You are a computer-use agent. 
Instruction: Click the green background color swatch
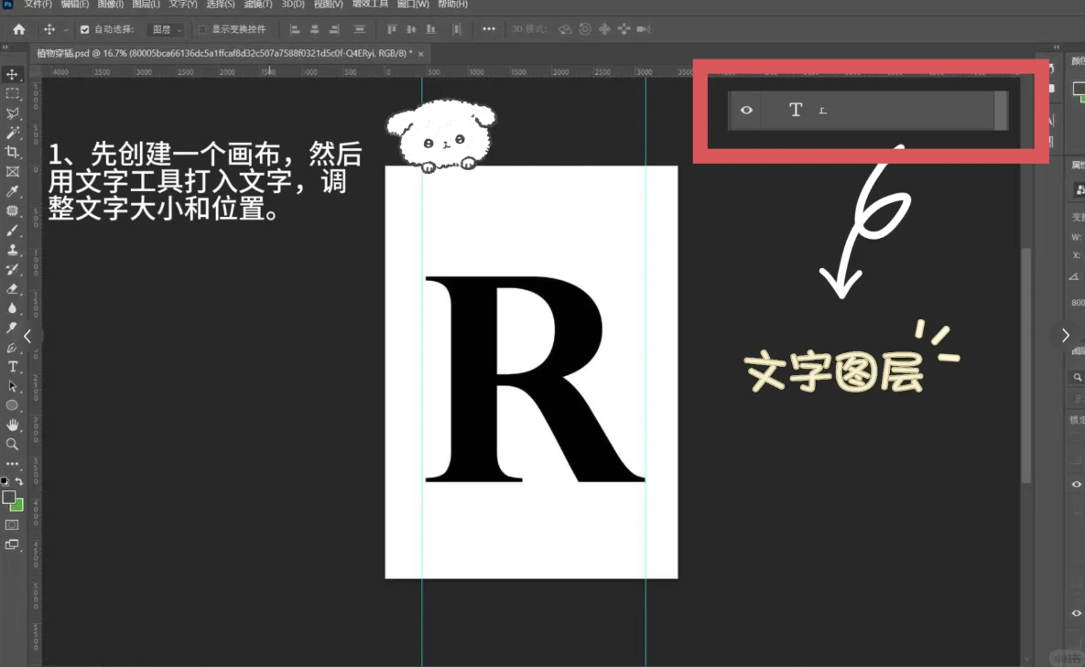(x=17, y=506)
